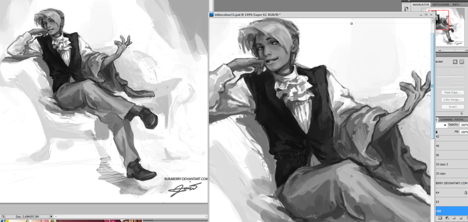Click the New group folder icon
Image resolution: width=468 pixels, height=222 pixels.
453,218
